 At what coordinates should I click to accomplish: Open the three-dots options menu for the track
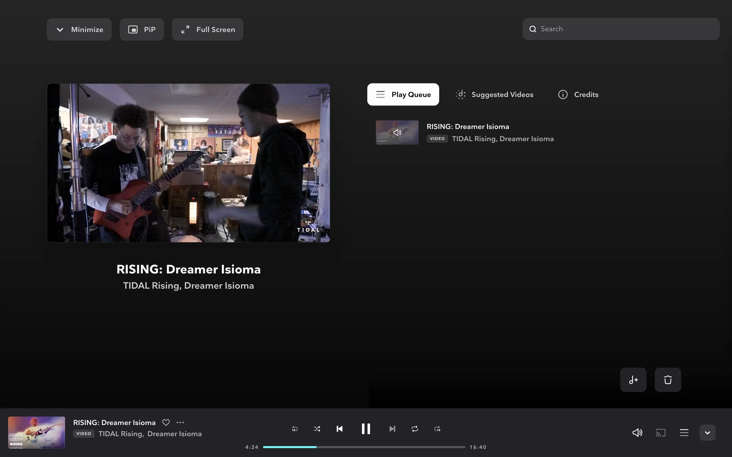(x=180, y=422)
